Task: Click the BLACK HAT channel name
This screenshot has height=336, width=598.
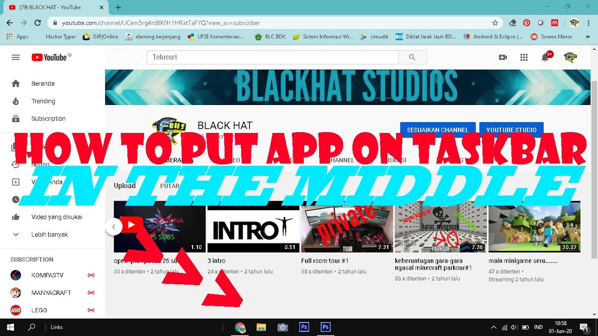Action: click(225, 125)
